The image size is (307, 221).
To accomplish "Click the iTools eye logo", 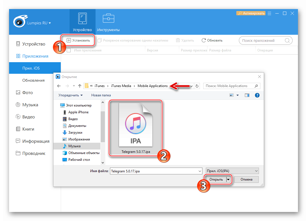I will point(20,21).
